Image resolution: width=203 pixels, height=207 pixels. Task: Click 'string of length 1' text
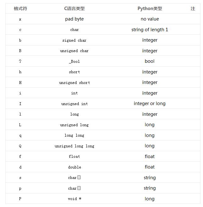pos(150,30)
